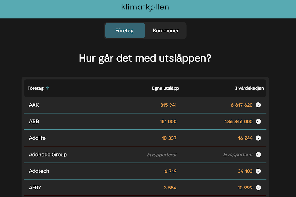Toggle the sort arrow next to Företag
Viewport: 296px width, 197px height.
pos(47,88)
